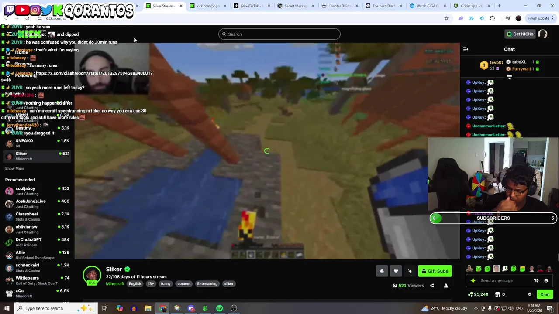Click the sparkle icon beside Gift Subs
This screenshot has height=314, width=559.
[410, 271]
